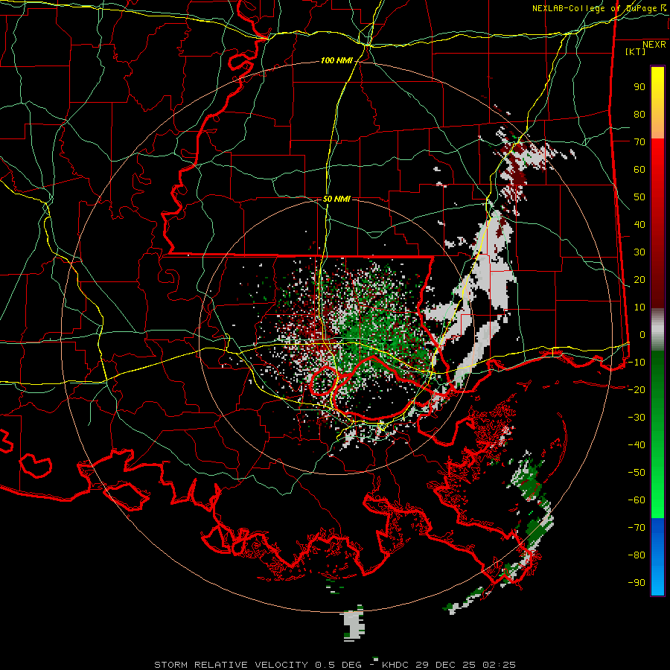
Task: Click the NEXR label above the legend
Action: click(x=654, y=45)
